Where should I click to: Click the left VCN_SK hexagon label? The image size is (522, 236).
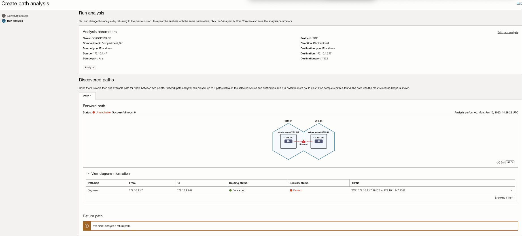pyautogui.click(x=288, y=121)
